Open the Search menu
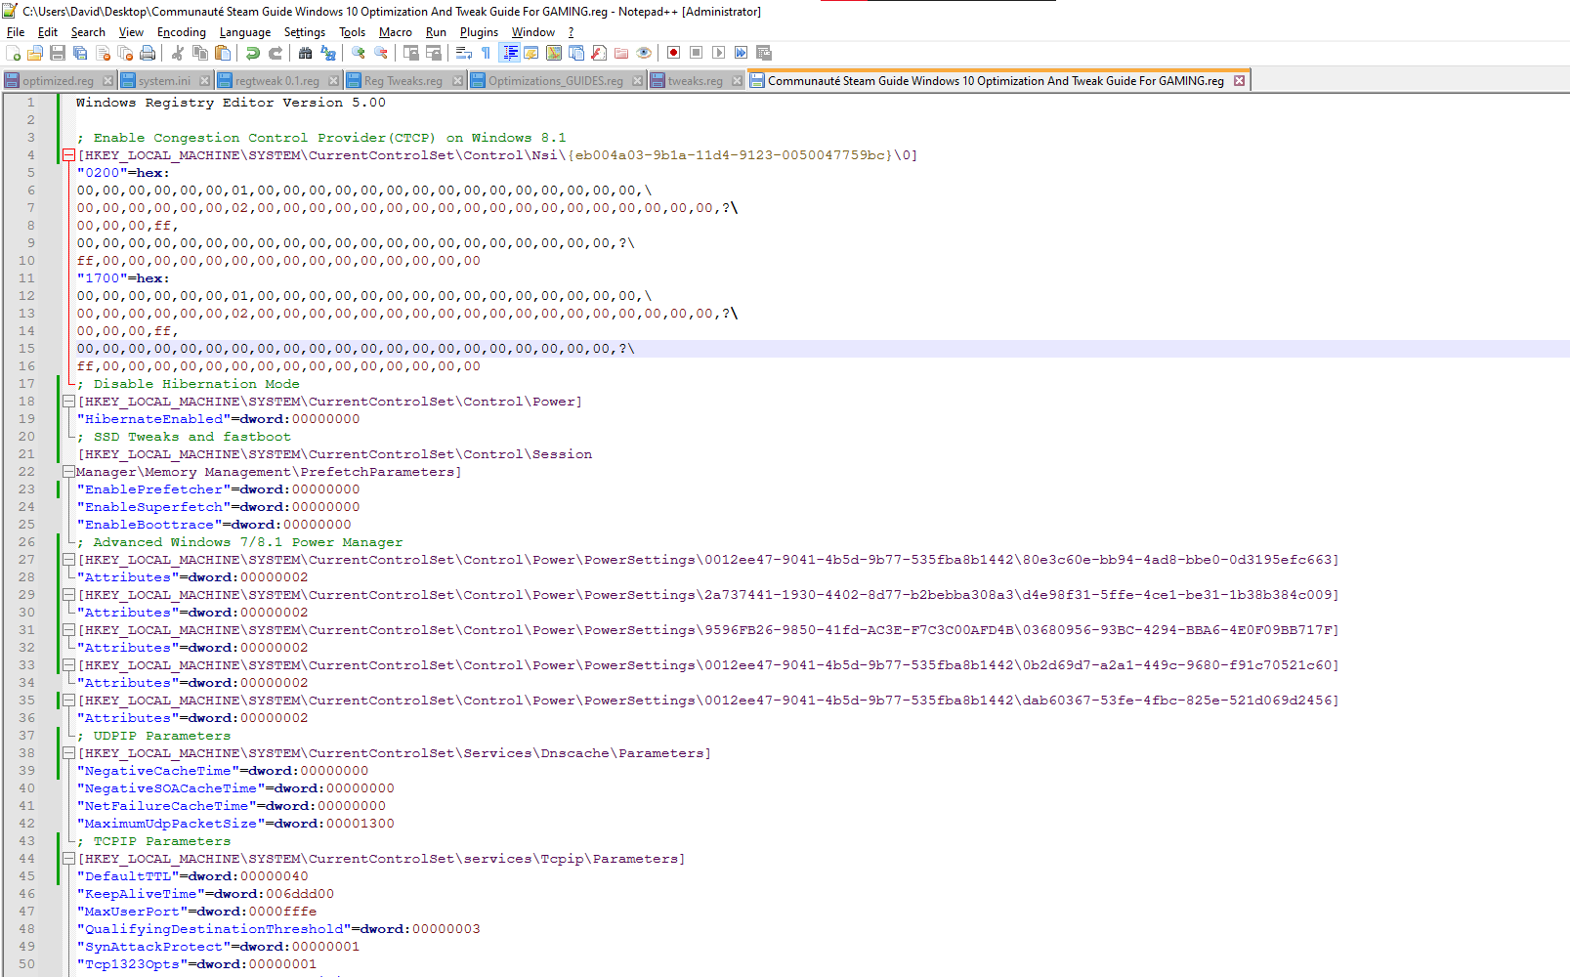Screen dimensions: 1570x977 click(88, 32)
